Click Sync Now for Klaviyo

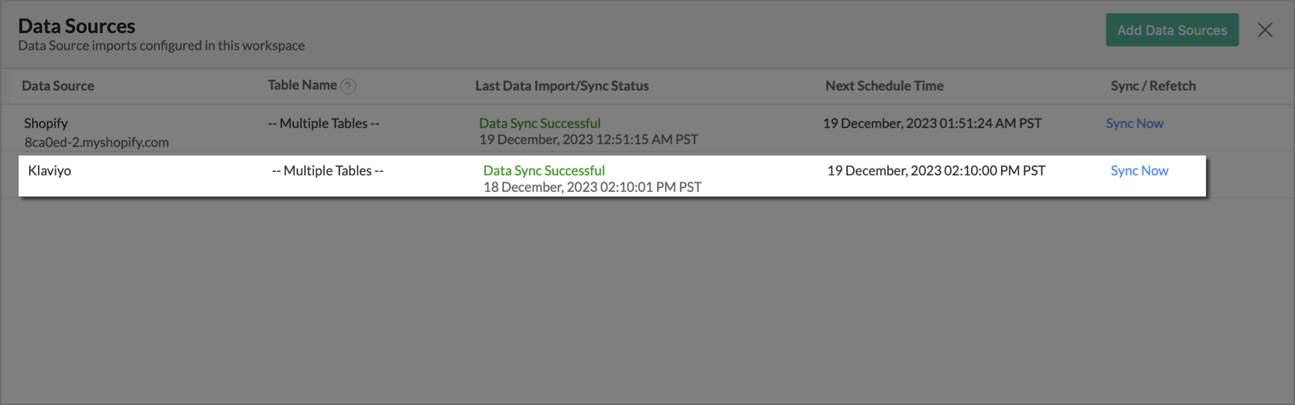1139,170
